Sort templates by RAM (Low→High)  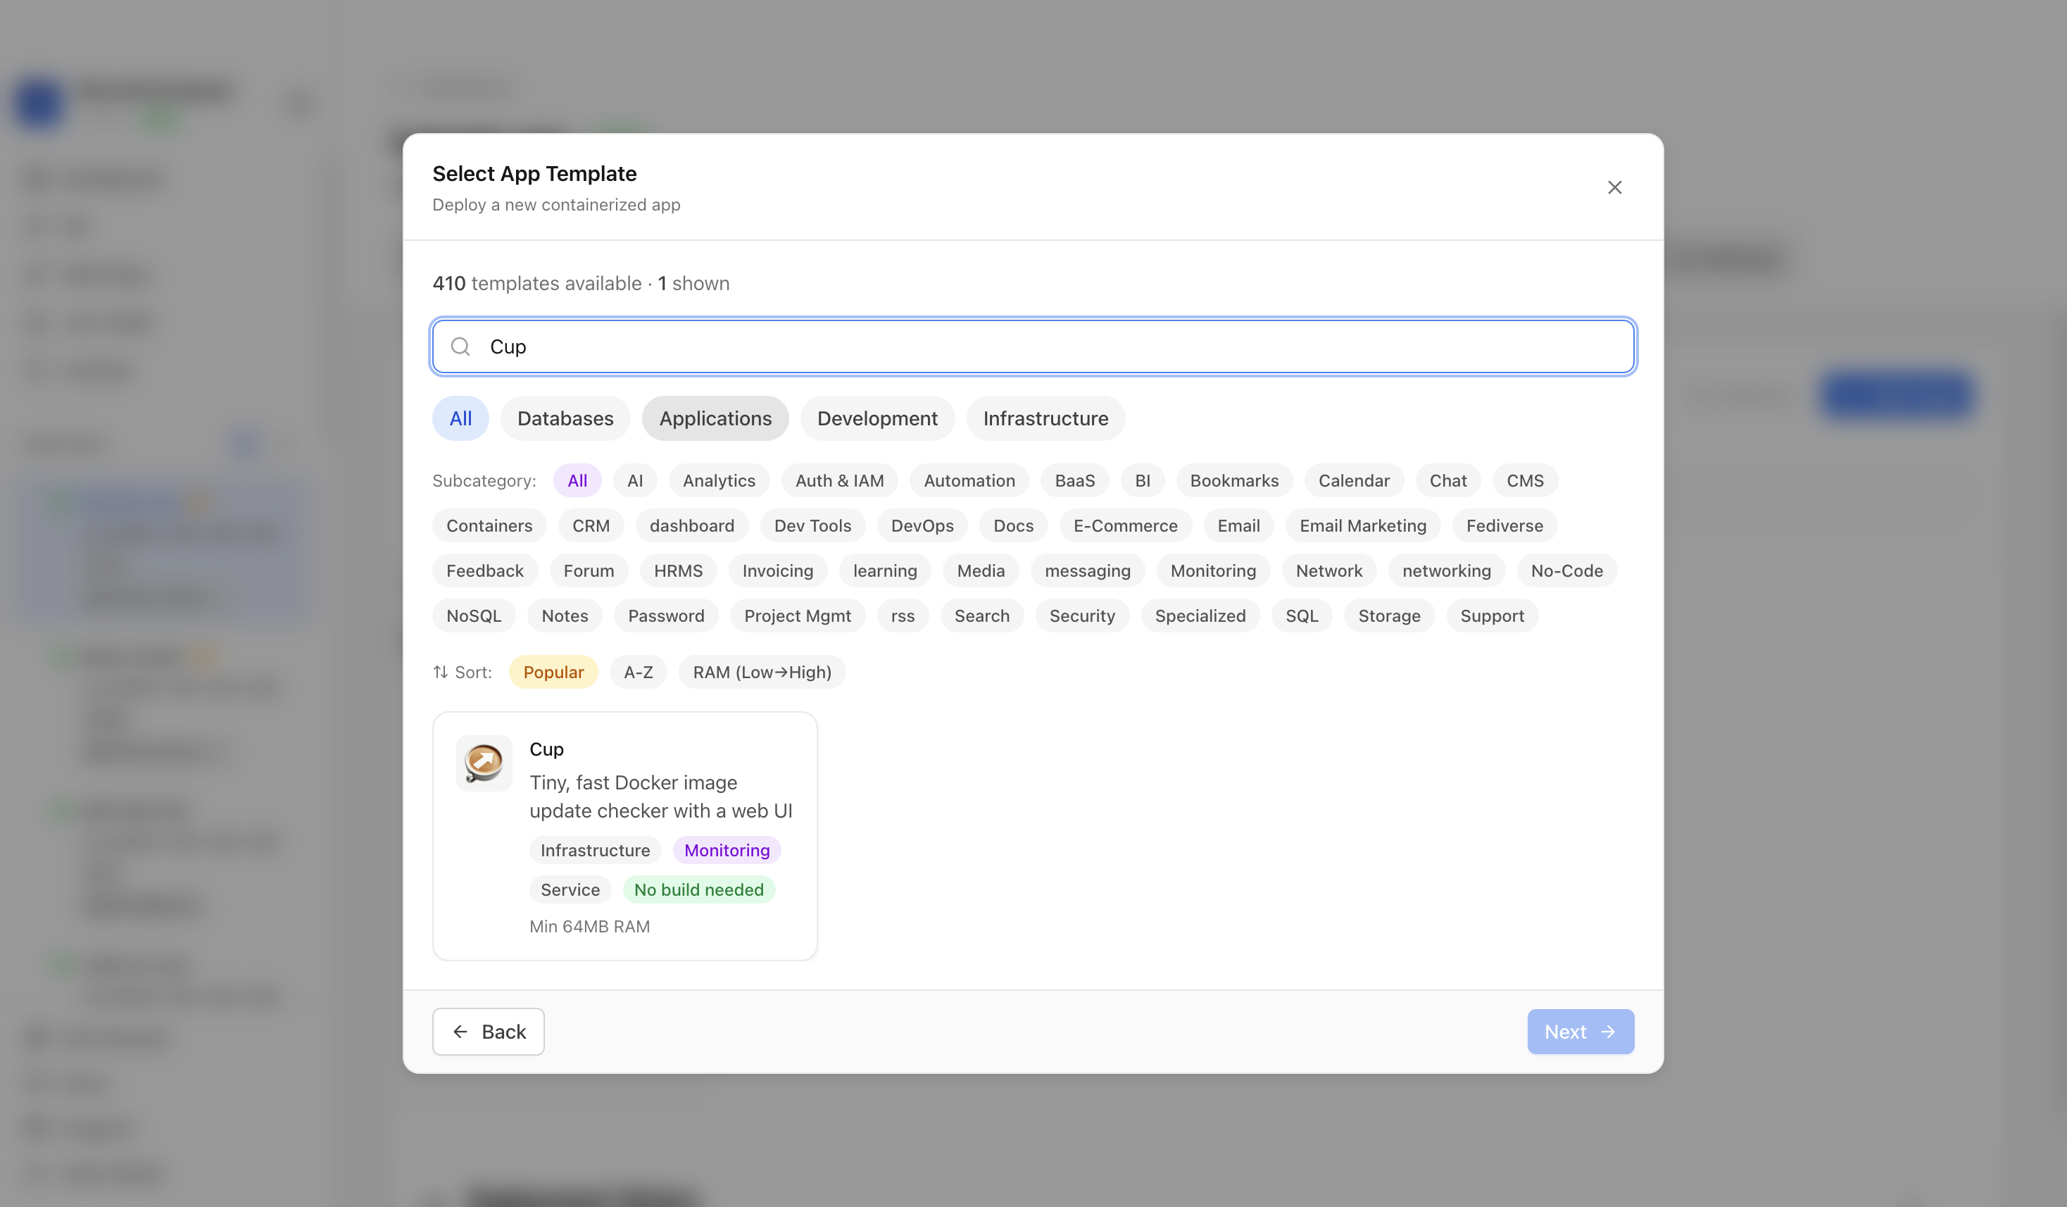(762, 672)
